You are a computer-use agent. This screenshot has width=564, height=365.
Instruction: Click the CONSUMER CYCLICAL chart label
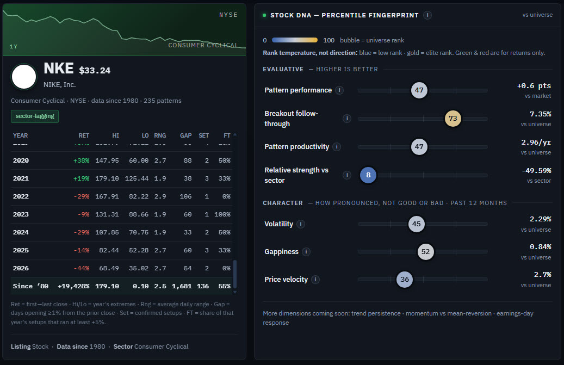tap(203, 45)
